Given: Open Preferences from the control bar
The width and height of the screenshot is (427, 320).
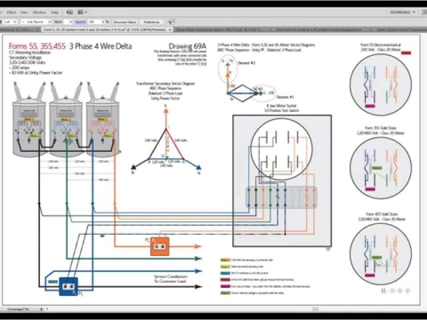Looking at the screenshot, I should (x=152, y=21).
